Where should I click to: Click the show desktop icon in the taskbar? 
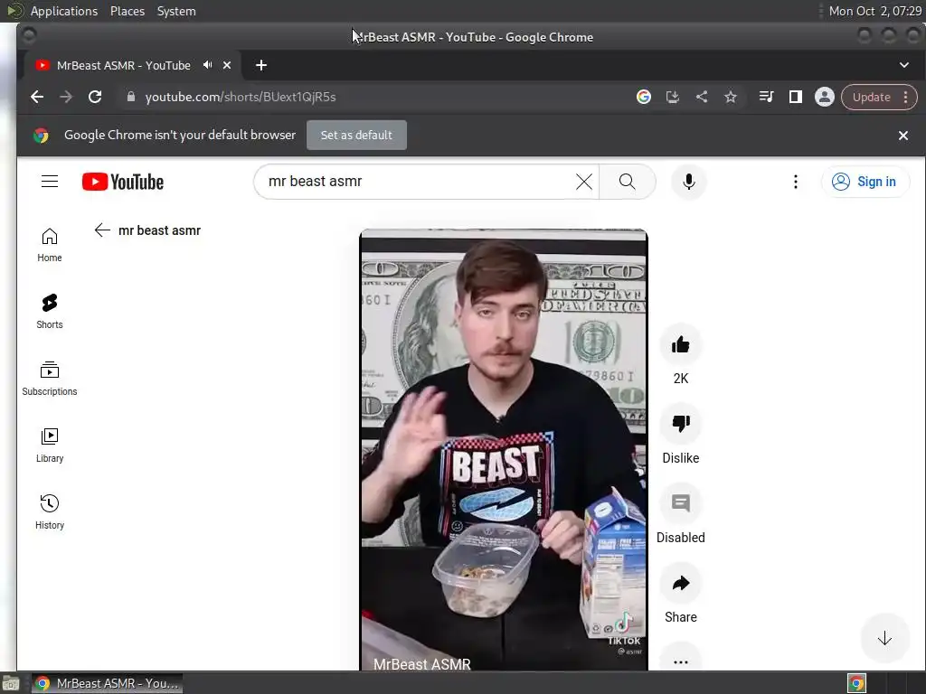[11, 683]
